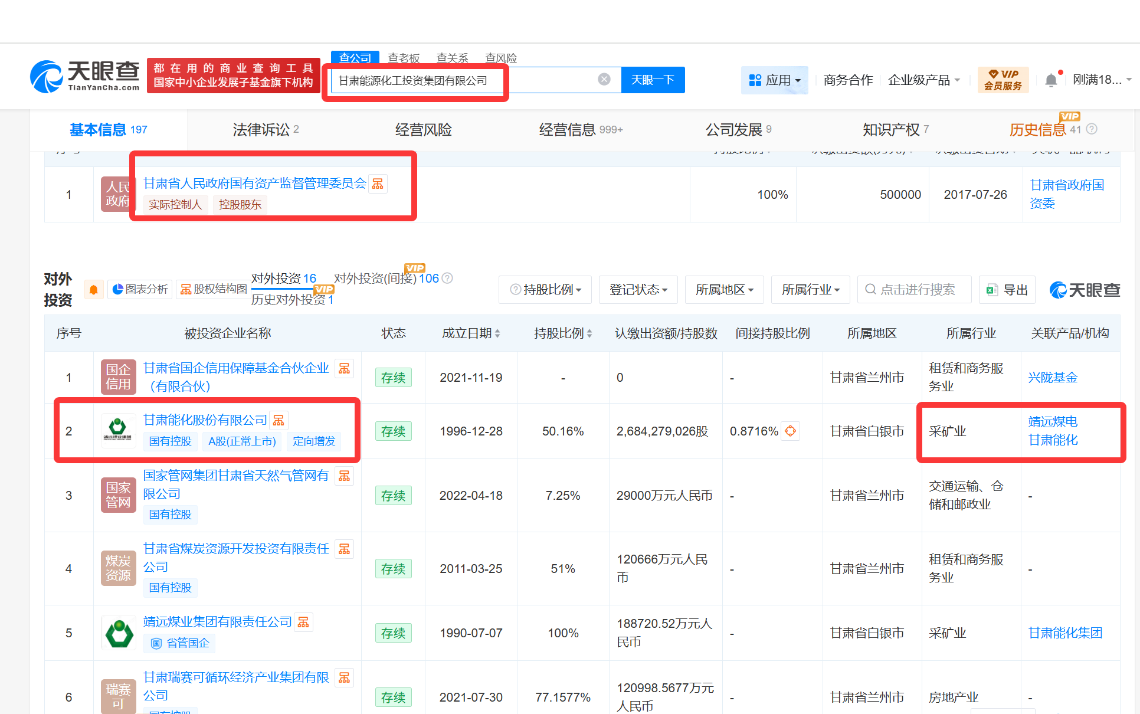This screenshot has height=714, width=1140.
Task: Sort by 成立日期 column arrows
Action: 497,333
